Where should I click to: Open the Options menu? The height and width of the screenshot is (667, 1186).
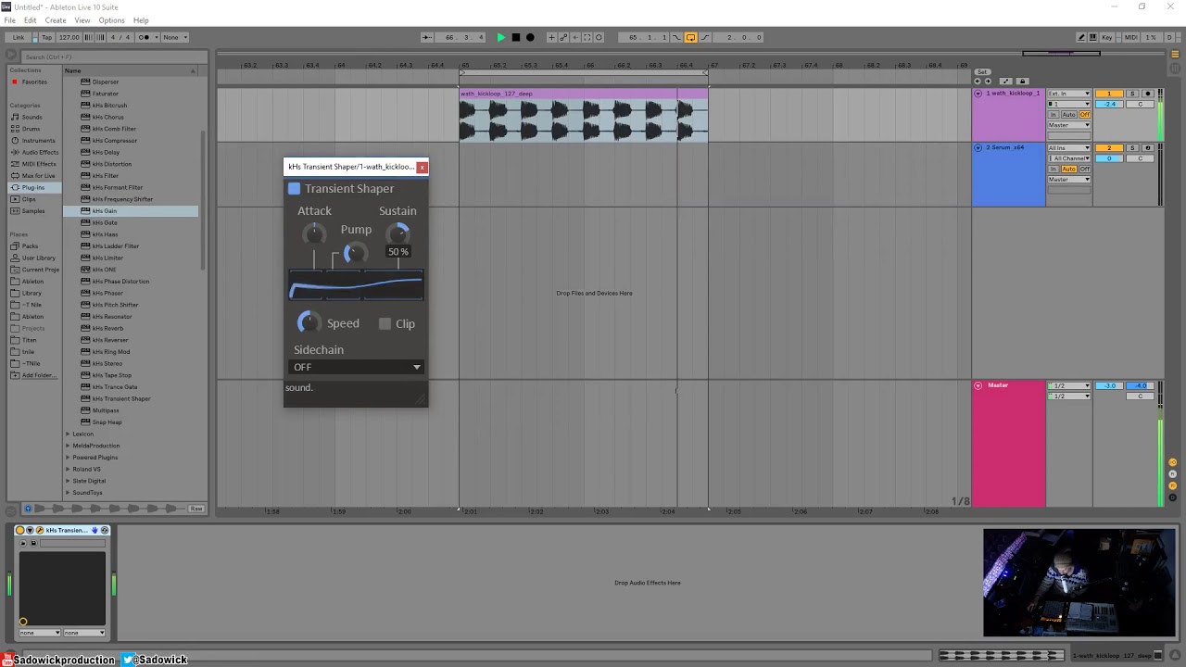[x=111, y=20]
